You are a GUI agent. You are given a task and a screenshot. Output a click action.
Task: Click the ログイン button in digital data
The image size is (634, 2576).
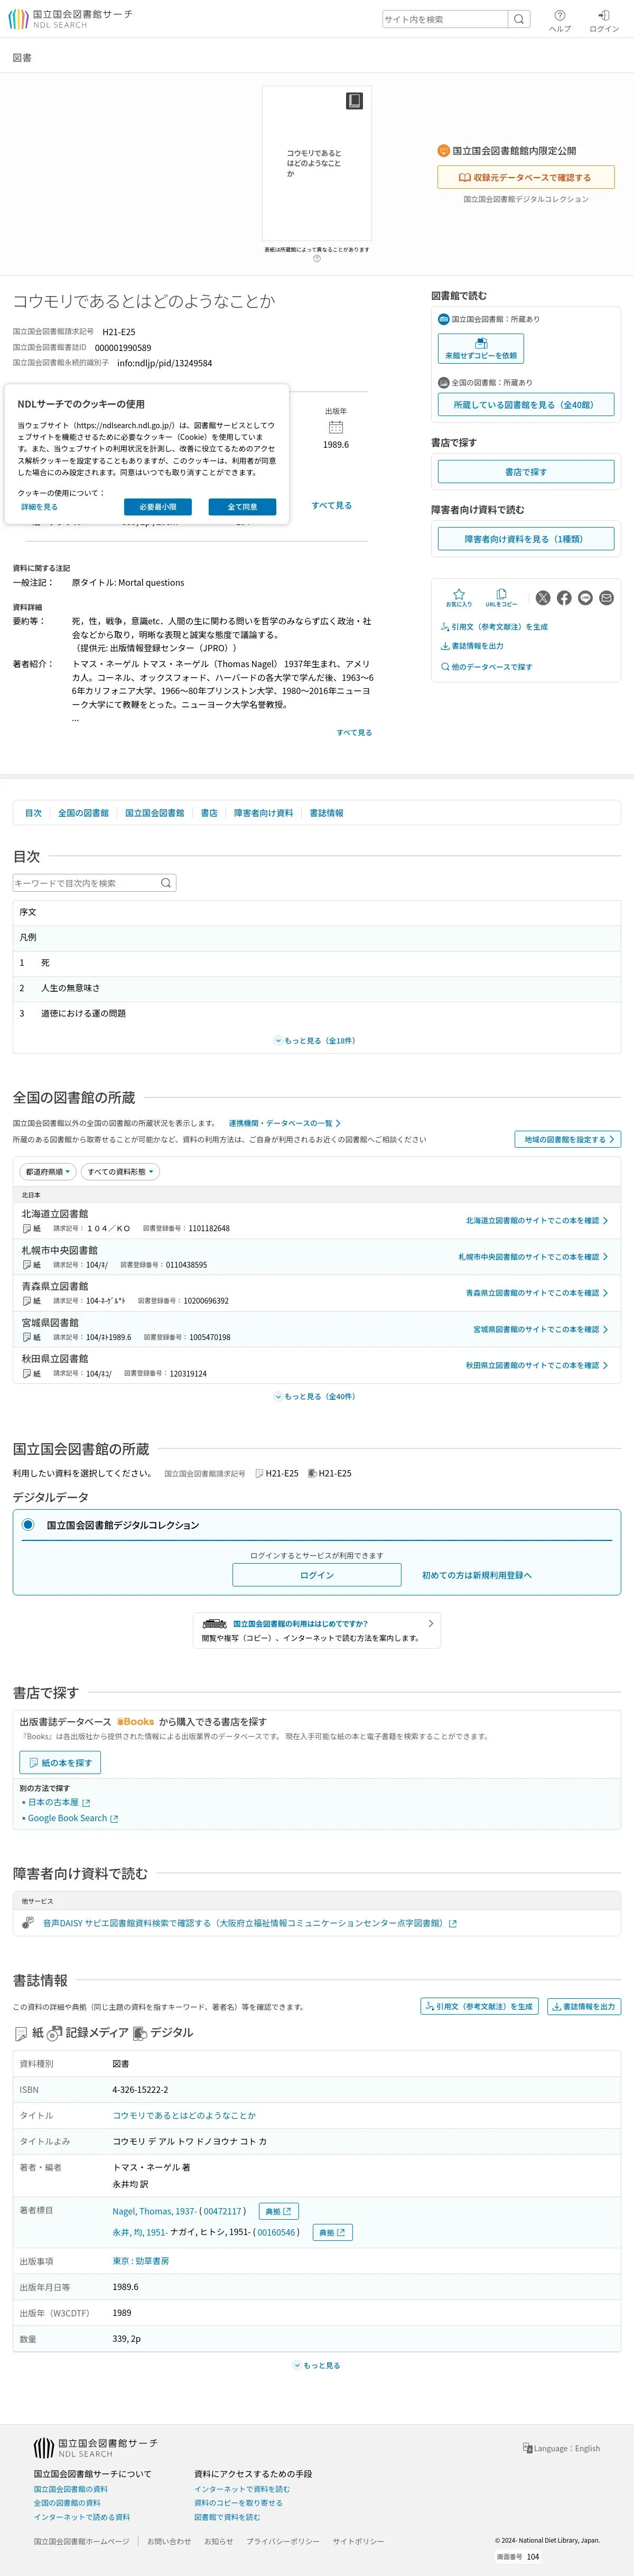pos(317,1575)
